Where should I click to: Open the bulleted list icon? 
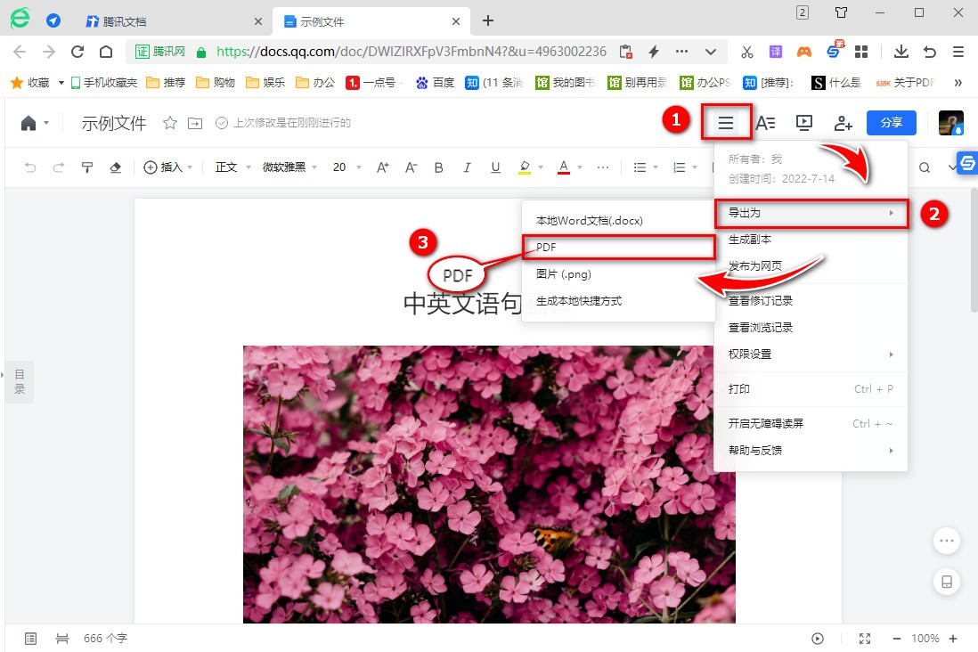pos(640,167)
